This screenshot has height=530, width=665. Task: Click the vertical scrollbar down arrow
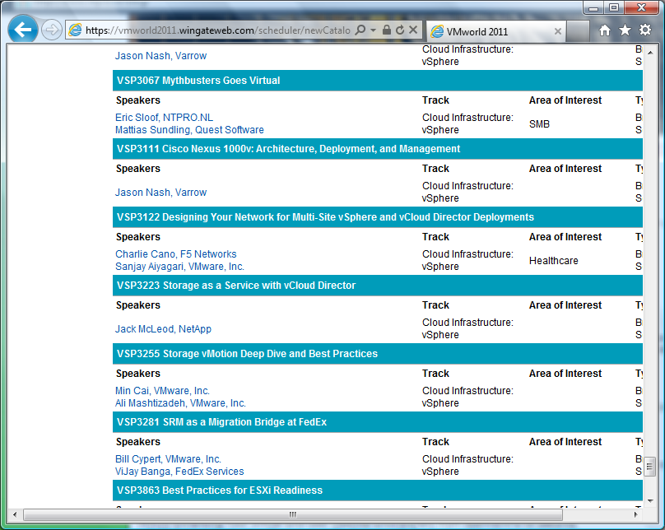[x=650, y=501]
